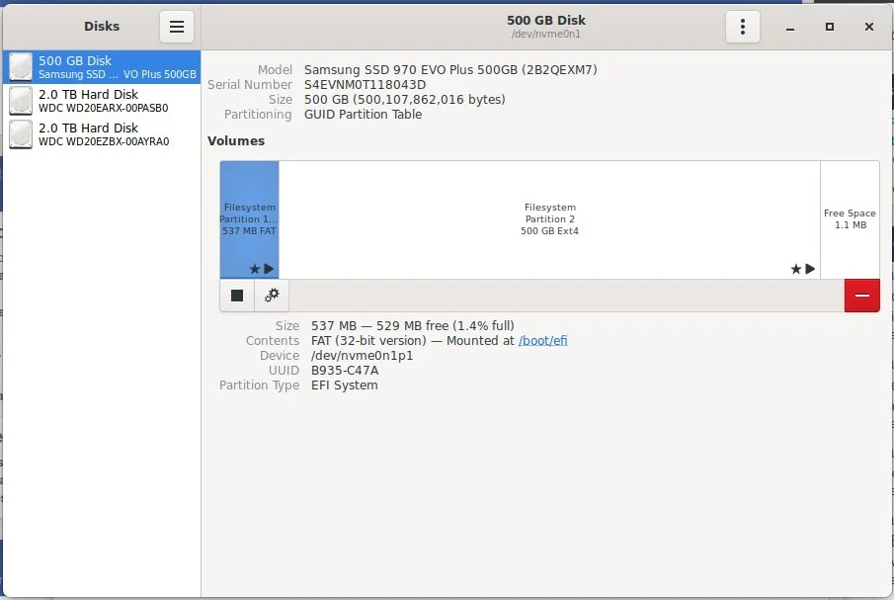Open the /boot/efi mount point link
The image size is (894, 600).
pos(542,340)
